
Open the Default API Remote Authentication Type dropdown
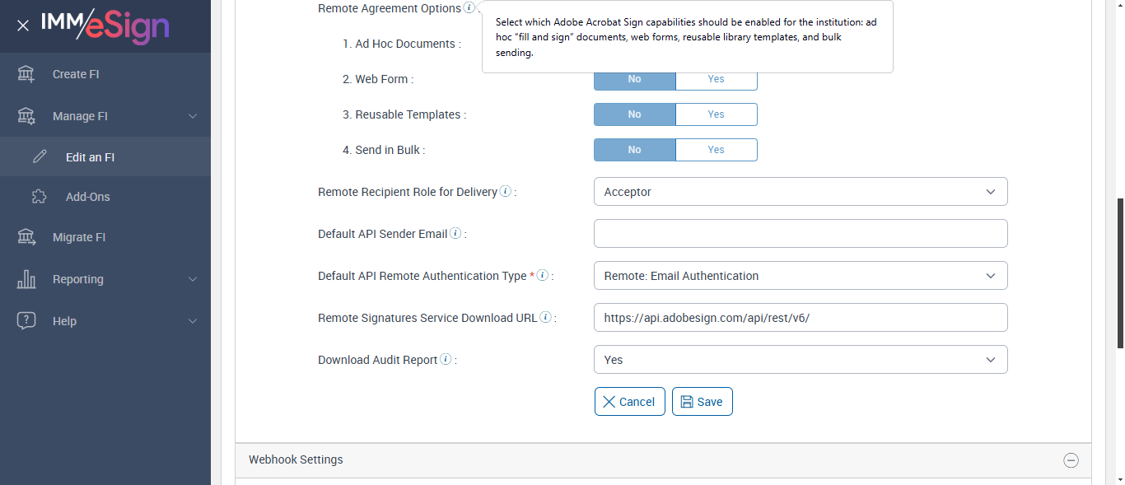click(x=800, y=276)
